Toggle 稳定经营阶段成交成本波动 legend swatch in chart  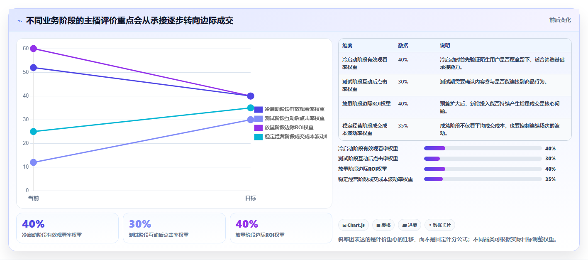click(x=259, y=137)
